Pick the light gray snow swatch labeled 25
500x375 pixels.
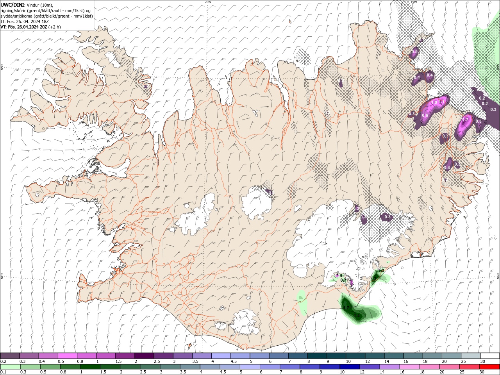(471, 356)
